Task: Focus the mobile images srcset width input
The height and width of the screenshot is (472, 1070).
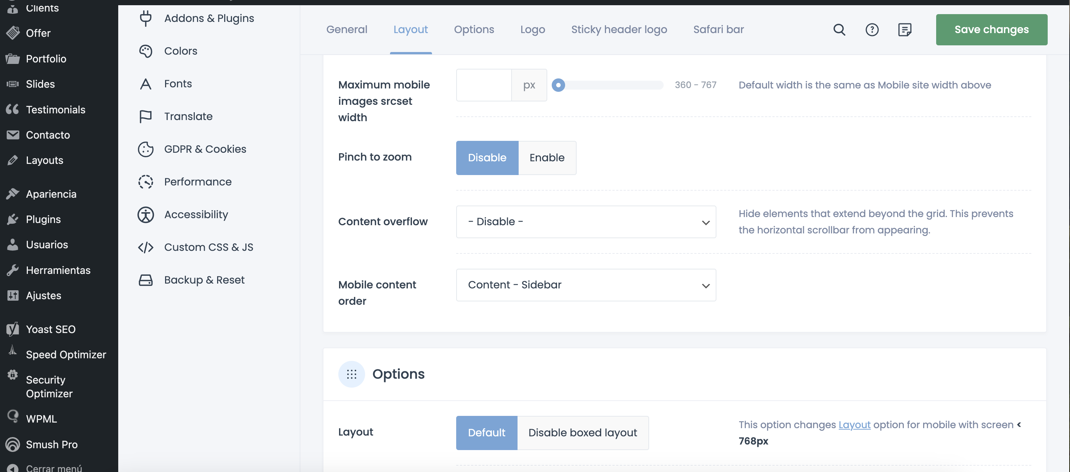Action: click(483, 85)
